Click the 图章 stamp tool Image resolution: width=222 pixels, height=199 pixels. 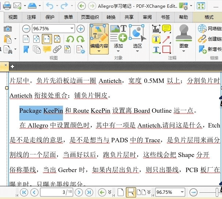point(184,38)
